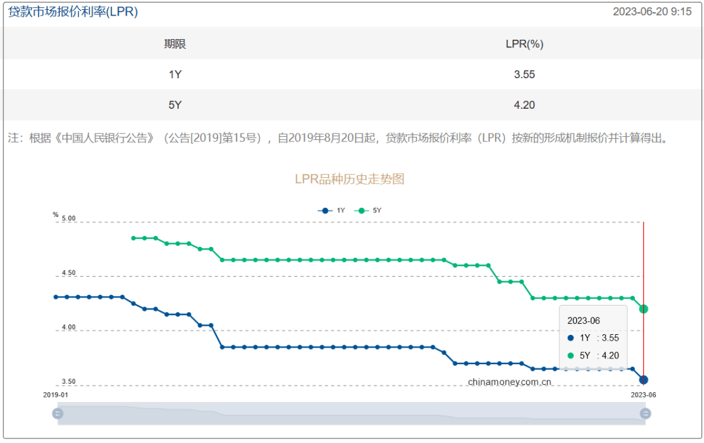The width and height of the screenshot is (704, 443).
Task: Click the 4.00 y-axis label
Action: pos(68,327)
